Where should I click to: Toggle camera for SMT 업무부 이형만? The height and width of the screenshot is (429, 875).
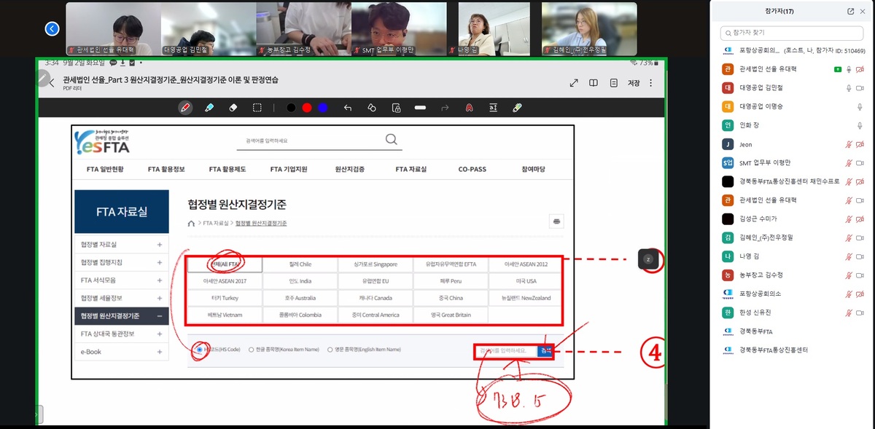pos(860,162)
